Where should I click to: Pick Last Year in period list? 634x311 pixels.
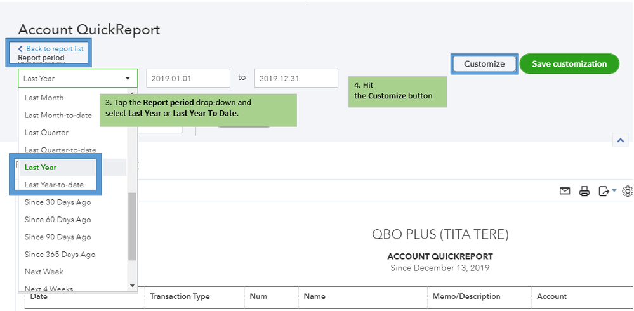(x=41, y=168)
